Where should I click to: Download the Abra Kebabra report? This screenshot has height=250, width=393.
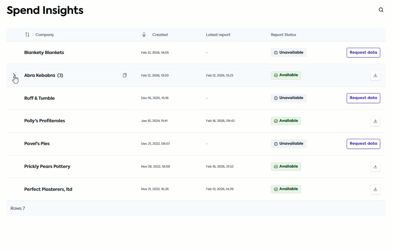click(x=375, y=75)
